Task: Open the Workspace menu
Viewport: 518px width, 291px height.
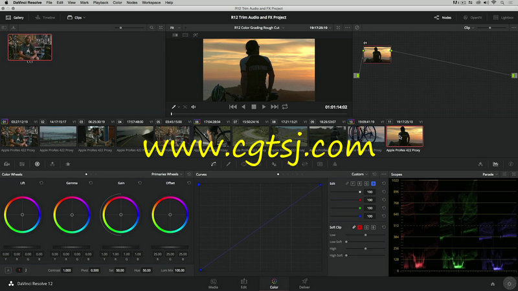Action: pos(151,3)
